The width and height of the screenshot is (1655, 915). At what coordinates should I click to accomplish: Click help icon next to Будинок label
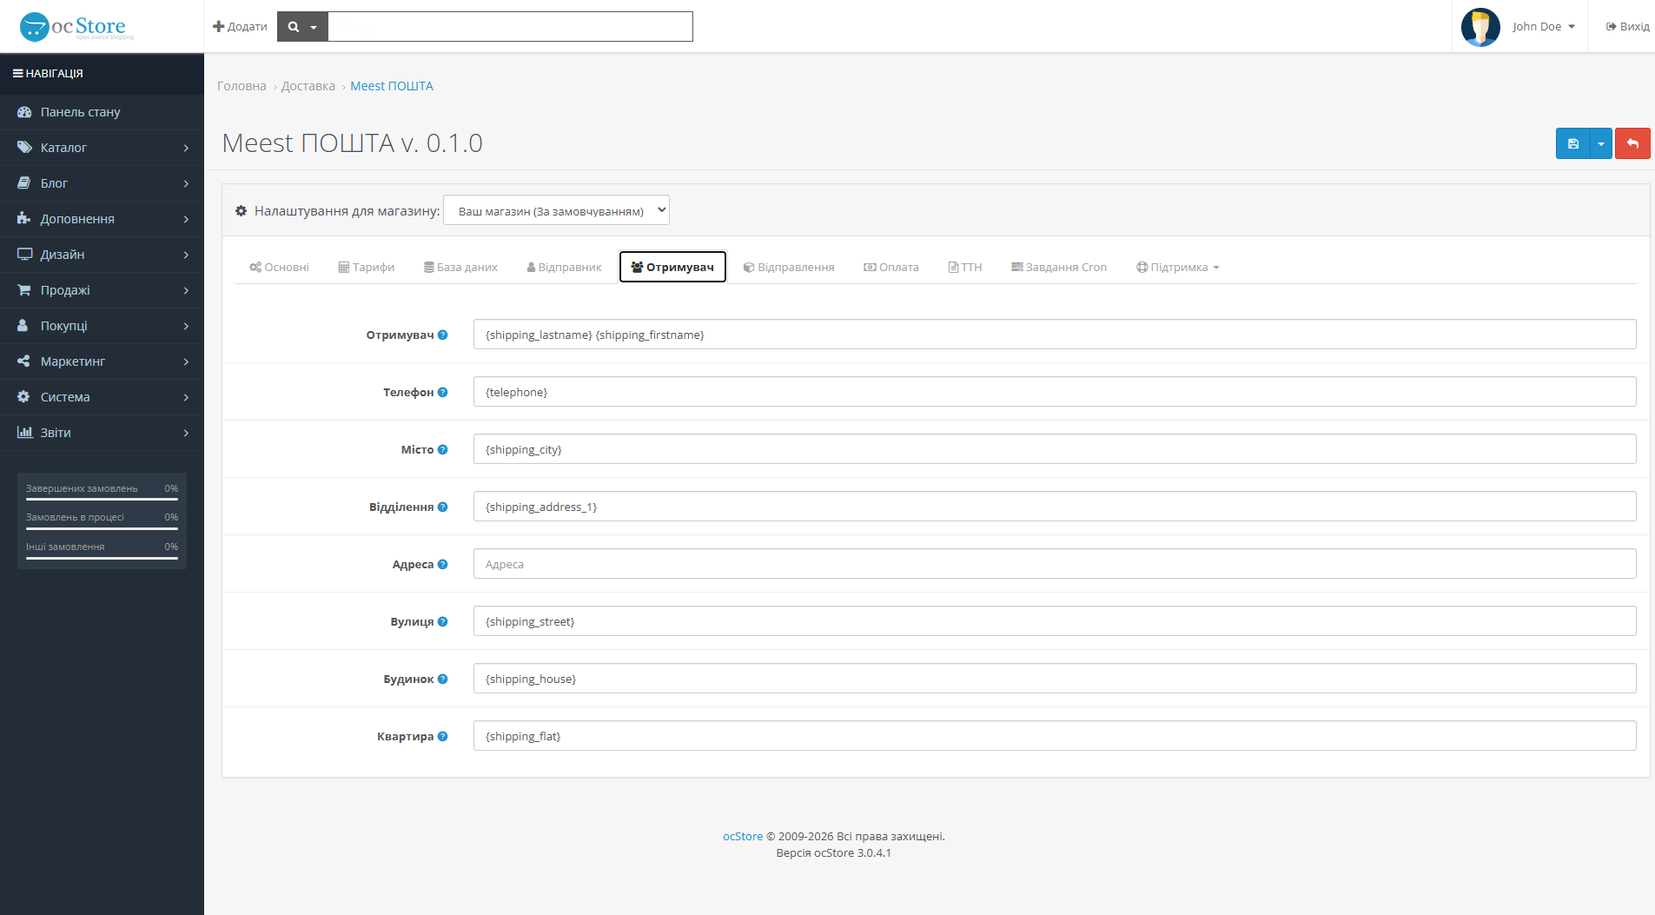point(443,679)
